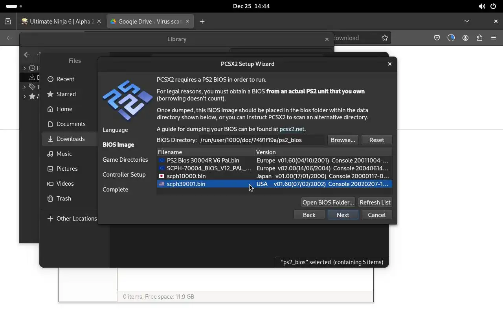Click the BIOS Directory path field
Screen dimensions: 503x314
point(262,140)
